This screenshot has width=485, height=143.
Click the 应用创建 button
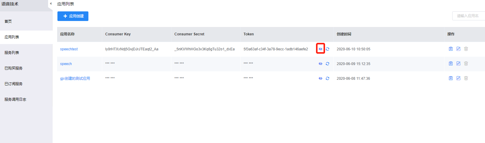click(73, 16)
